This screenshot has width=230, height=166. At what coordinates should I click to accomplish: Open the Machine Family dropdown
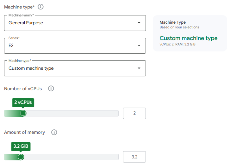(75, 23)
